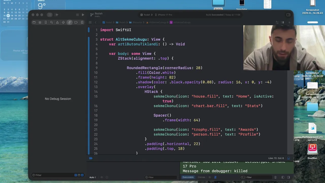Select date 17 in the calendar widget
This screenshot has width=325, height=183.
coord(8,16)
